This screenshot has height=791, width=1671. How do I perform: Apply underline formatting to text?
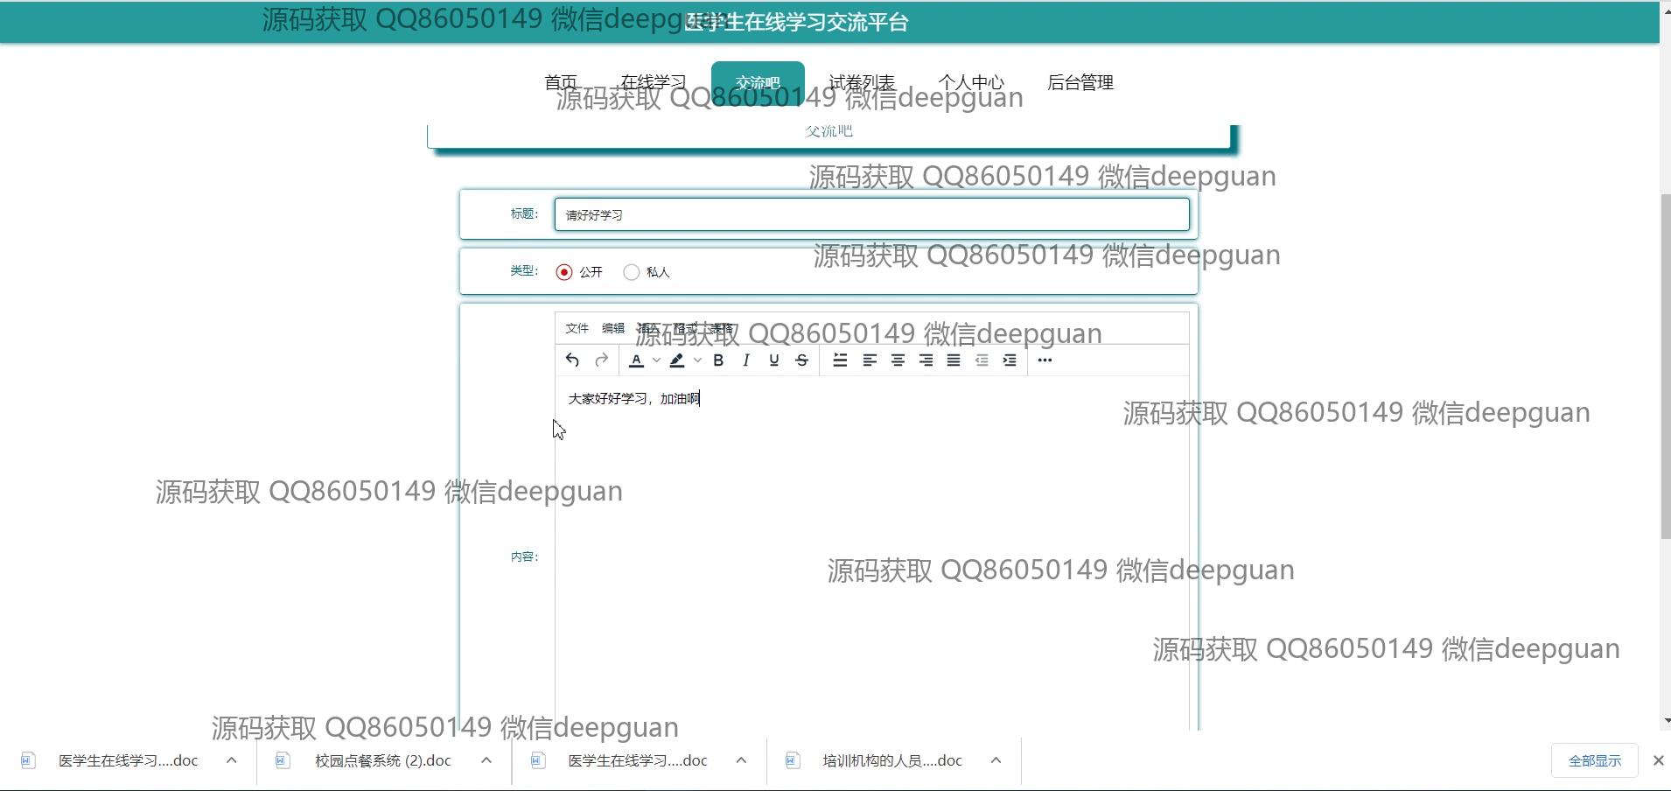point(774,360)
